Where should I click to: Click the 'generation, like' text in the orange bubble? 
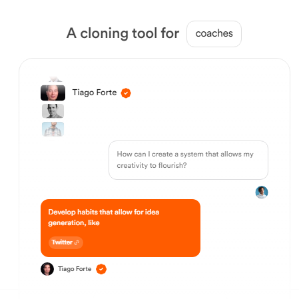(x=74, y=222)
